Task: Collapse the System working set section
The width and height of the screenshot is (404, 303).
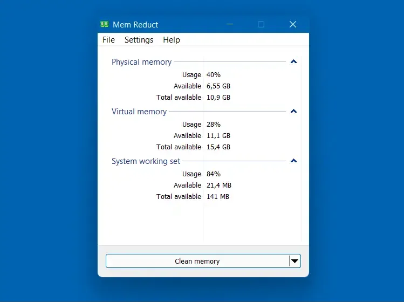Action: 294,161
